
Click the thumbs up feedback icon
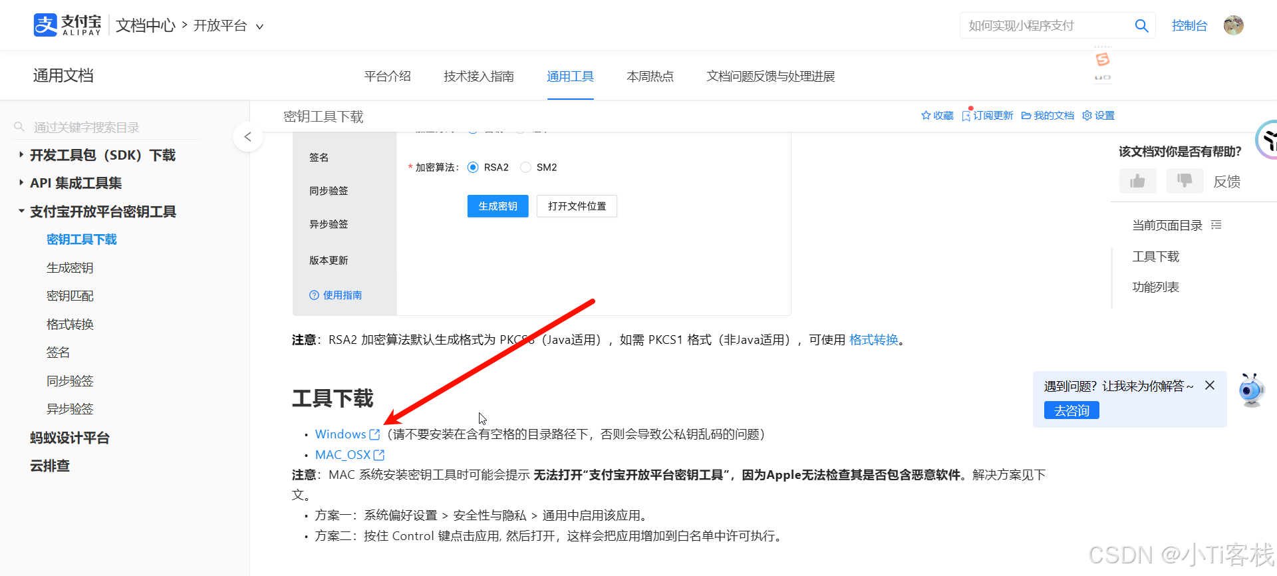tap(1138, 181)
